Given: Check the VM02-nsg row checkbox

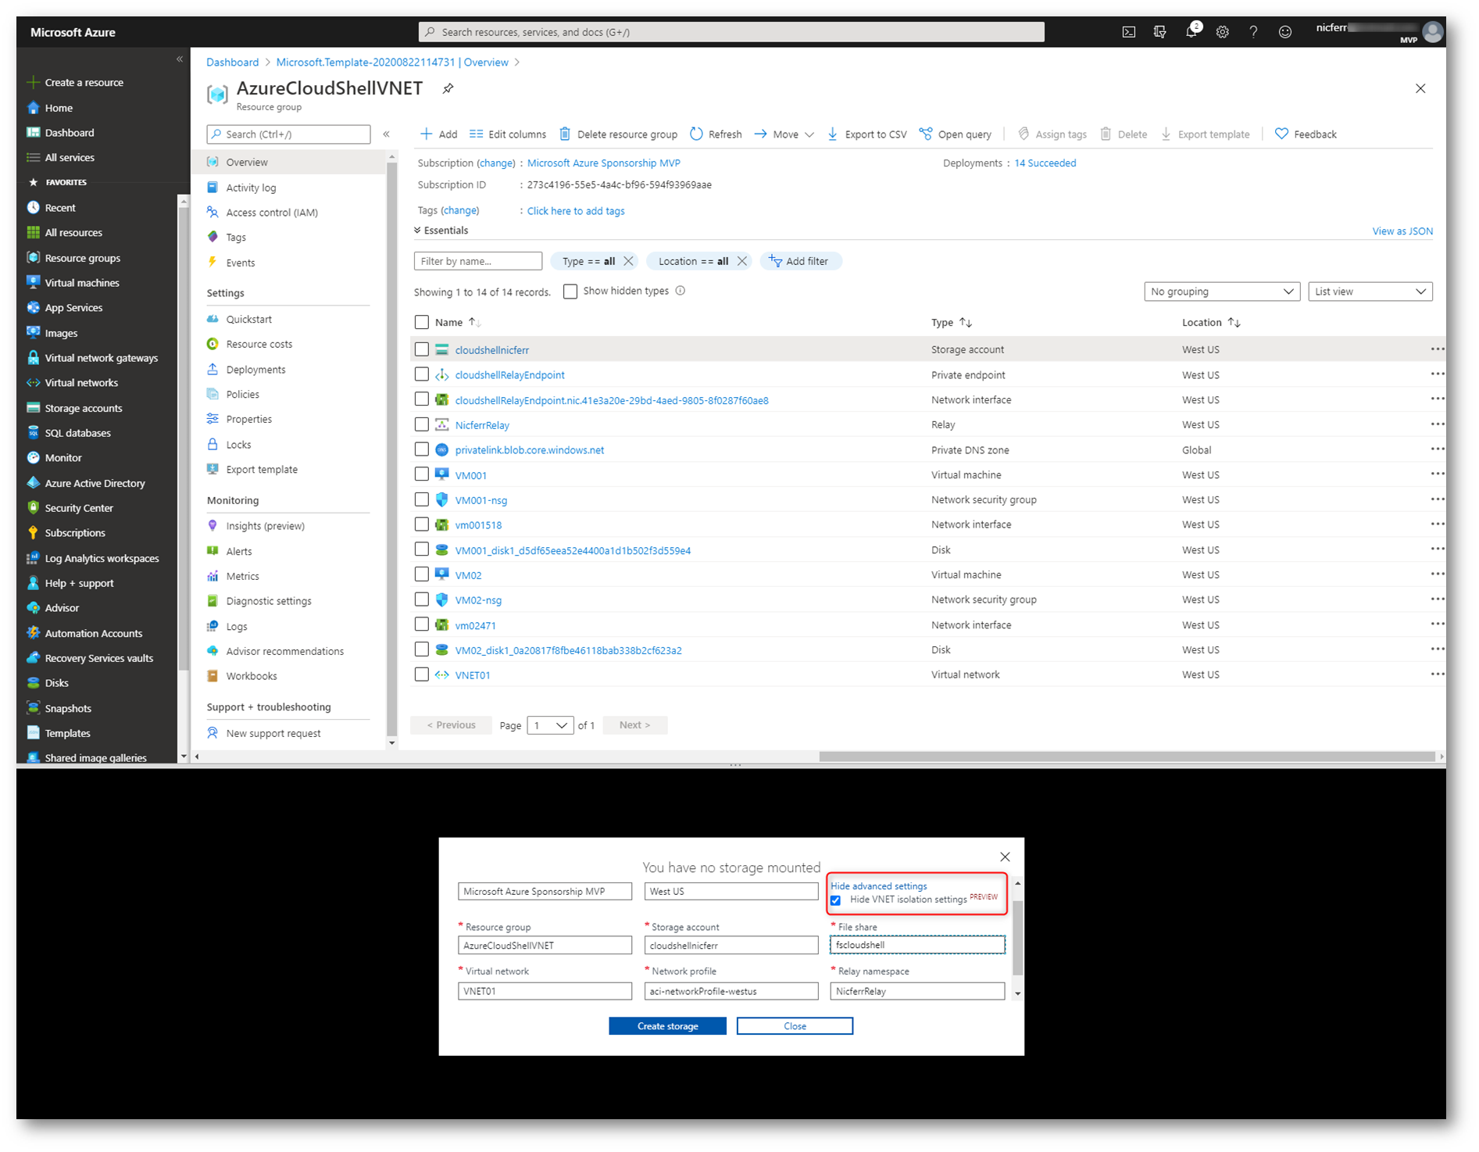Looking at the screenshot, I should coord(422,599).
